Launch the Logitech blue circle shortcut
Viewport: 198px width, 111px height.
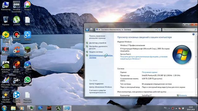click(16, 97)
